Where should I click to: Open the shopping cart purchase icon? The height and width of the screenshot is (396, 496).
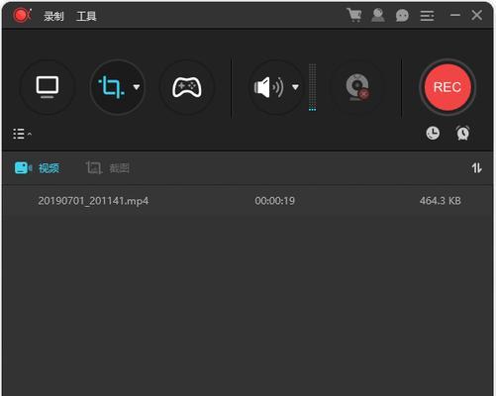[354, 15]
